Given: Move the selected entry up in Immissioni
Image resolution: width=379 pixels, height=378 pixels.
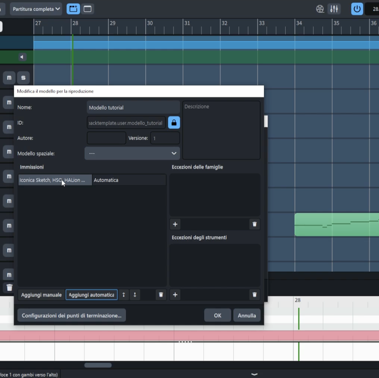Looking at the screenshot, I should point(123,295).
